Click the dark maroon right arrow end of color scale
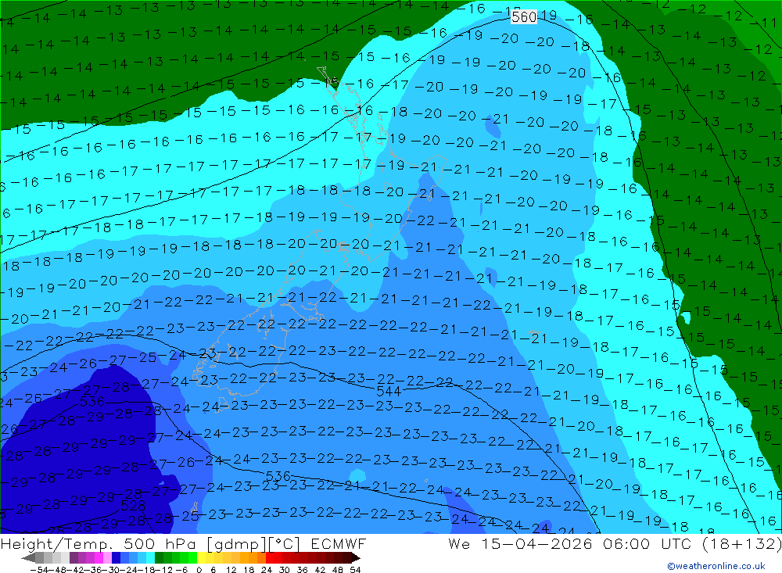 356,558
